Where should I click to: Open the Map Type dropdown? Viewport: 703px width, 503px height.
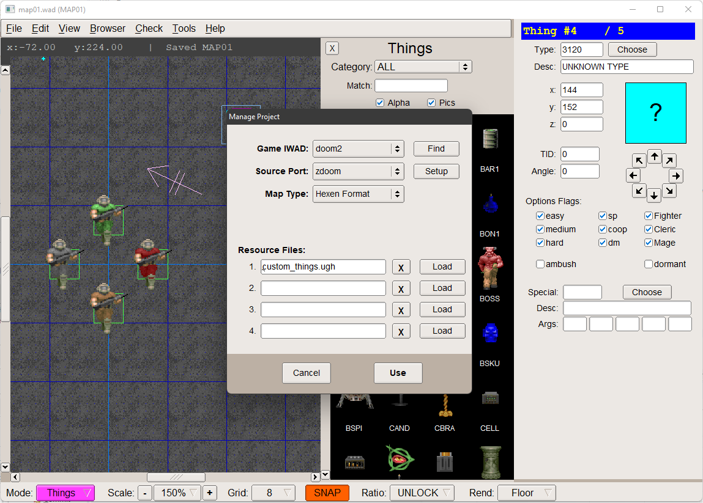[358, 194]
